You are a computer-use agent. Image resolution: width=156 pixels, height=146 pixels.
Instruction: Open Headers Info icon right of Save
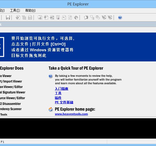(18, 17)
